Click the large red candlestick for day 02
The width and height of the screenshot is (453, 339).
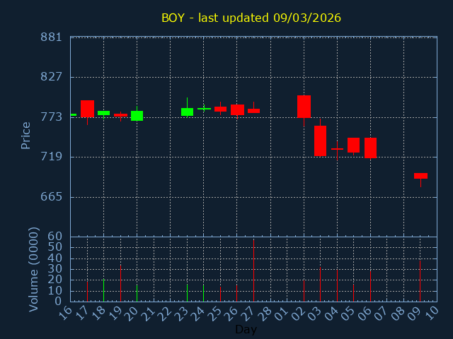[304, 107]
